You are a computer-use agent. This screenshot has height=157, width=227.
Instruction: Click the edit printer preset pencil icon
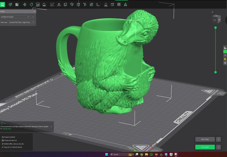click(33, 17)
